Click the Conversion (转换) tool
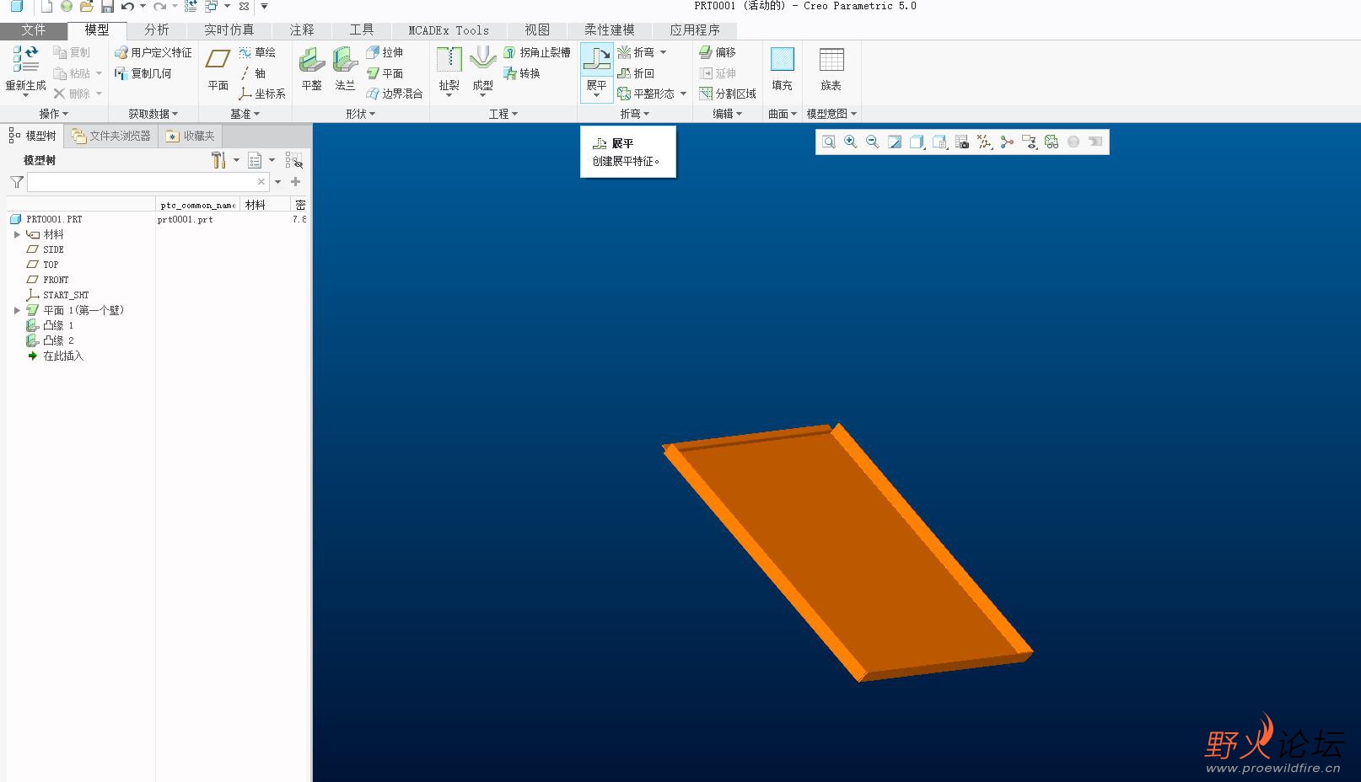 pyautogui.click(x=522, y=73)
